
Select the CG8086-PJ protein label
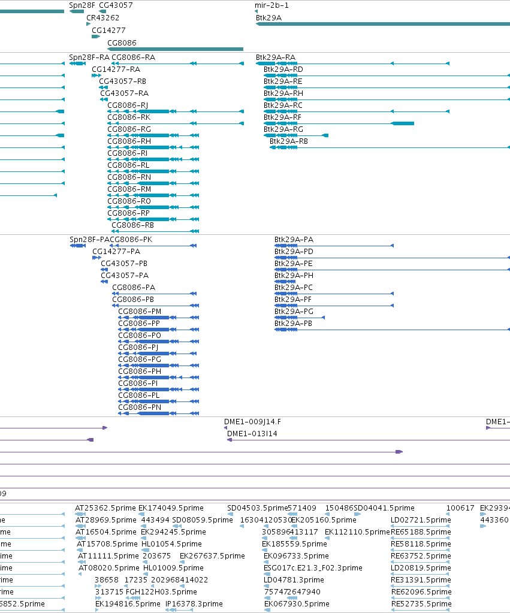click(x=138, y=348)
